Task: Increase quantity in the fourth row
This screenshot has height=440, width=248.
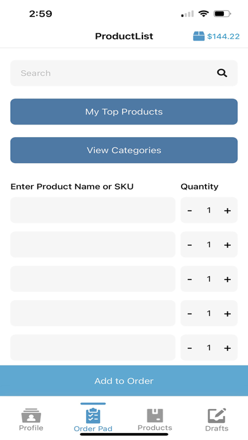Action: click(x=227, y=314)
